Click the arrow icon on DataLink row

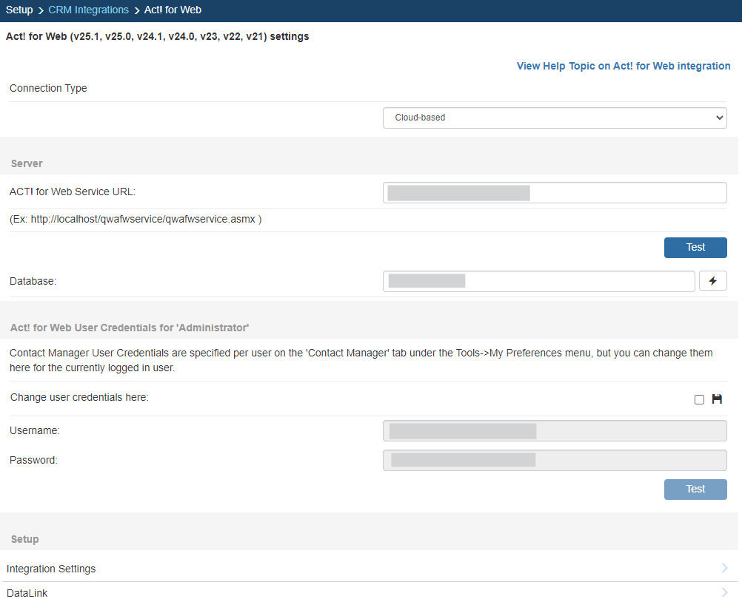click(724, 592)
